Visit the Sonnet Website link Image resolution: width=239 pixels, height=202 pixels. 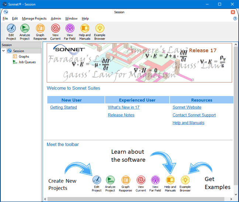[187, 107]
